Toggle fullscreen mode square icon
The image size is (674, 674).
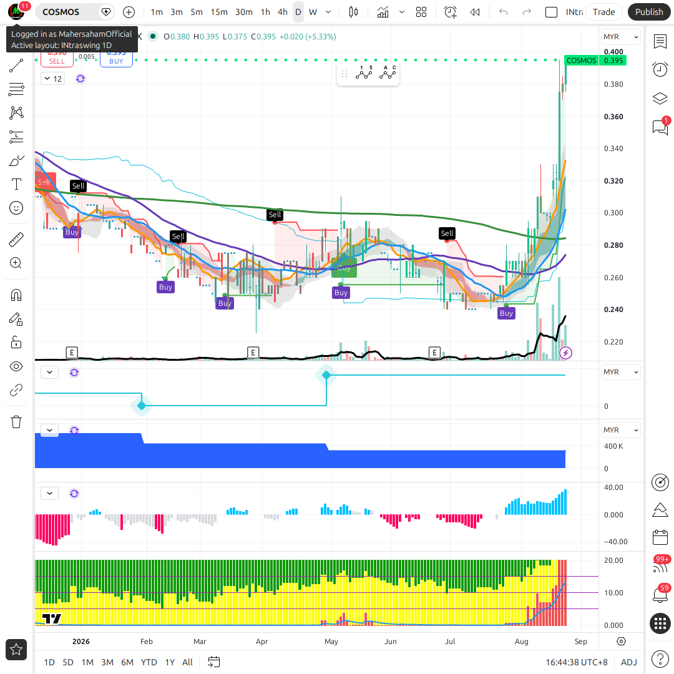tap(551, 12)
